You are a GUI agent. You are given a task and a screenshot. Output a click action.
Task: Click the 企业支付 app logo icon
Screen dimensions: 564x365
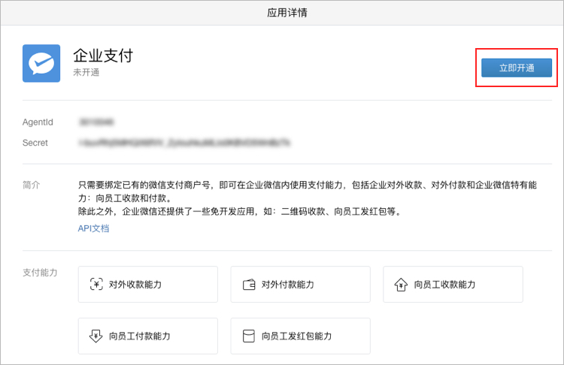(41, 63)
